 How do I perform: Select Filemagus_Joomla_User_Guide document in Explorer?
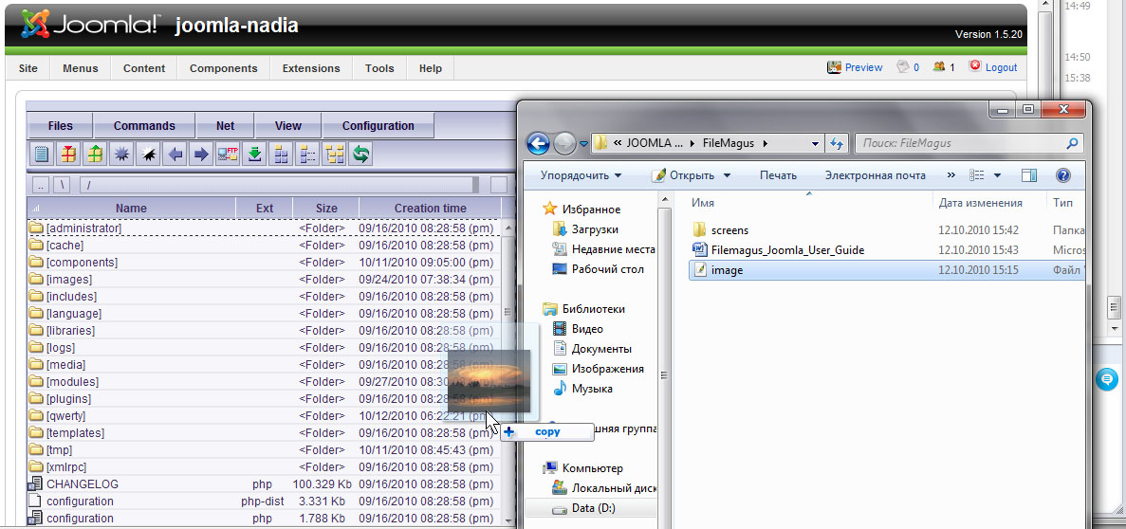(787, 249)
